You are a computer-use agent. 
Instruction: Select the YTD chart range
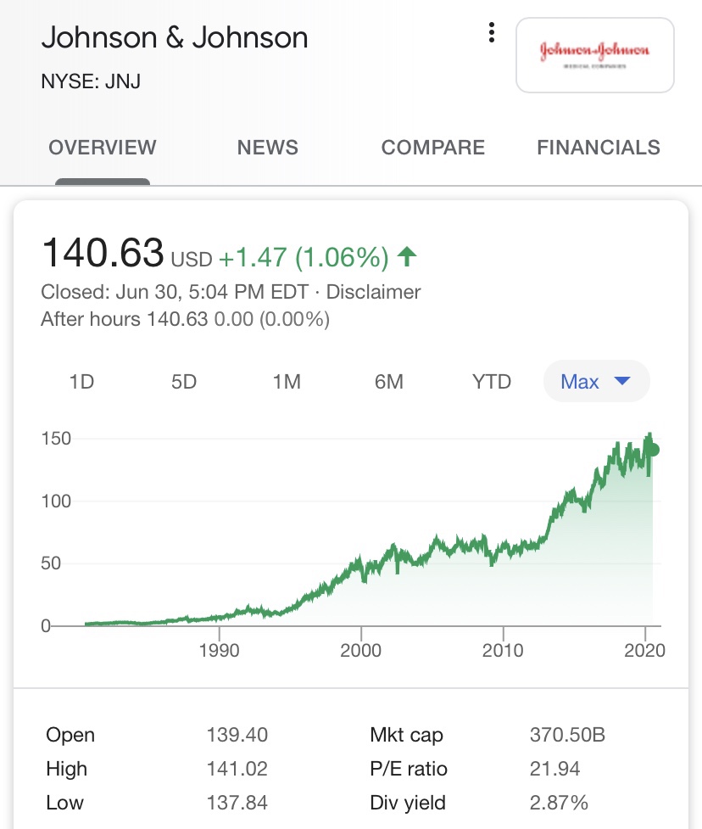[x=492, y=382]
